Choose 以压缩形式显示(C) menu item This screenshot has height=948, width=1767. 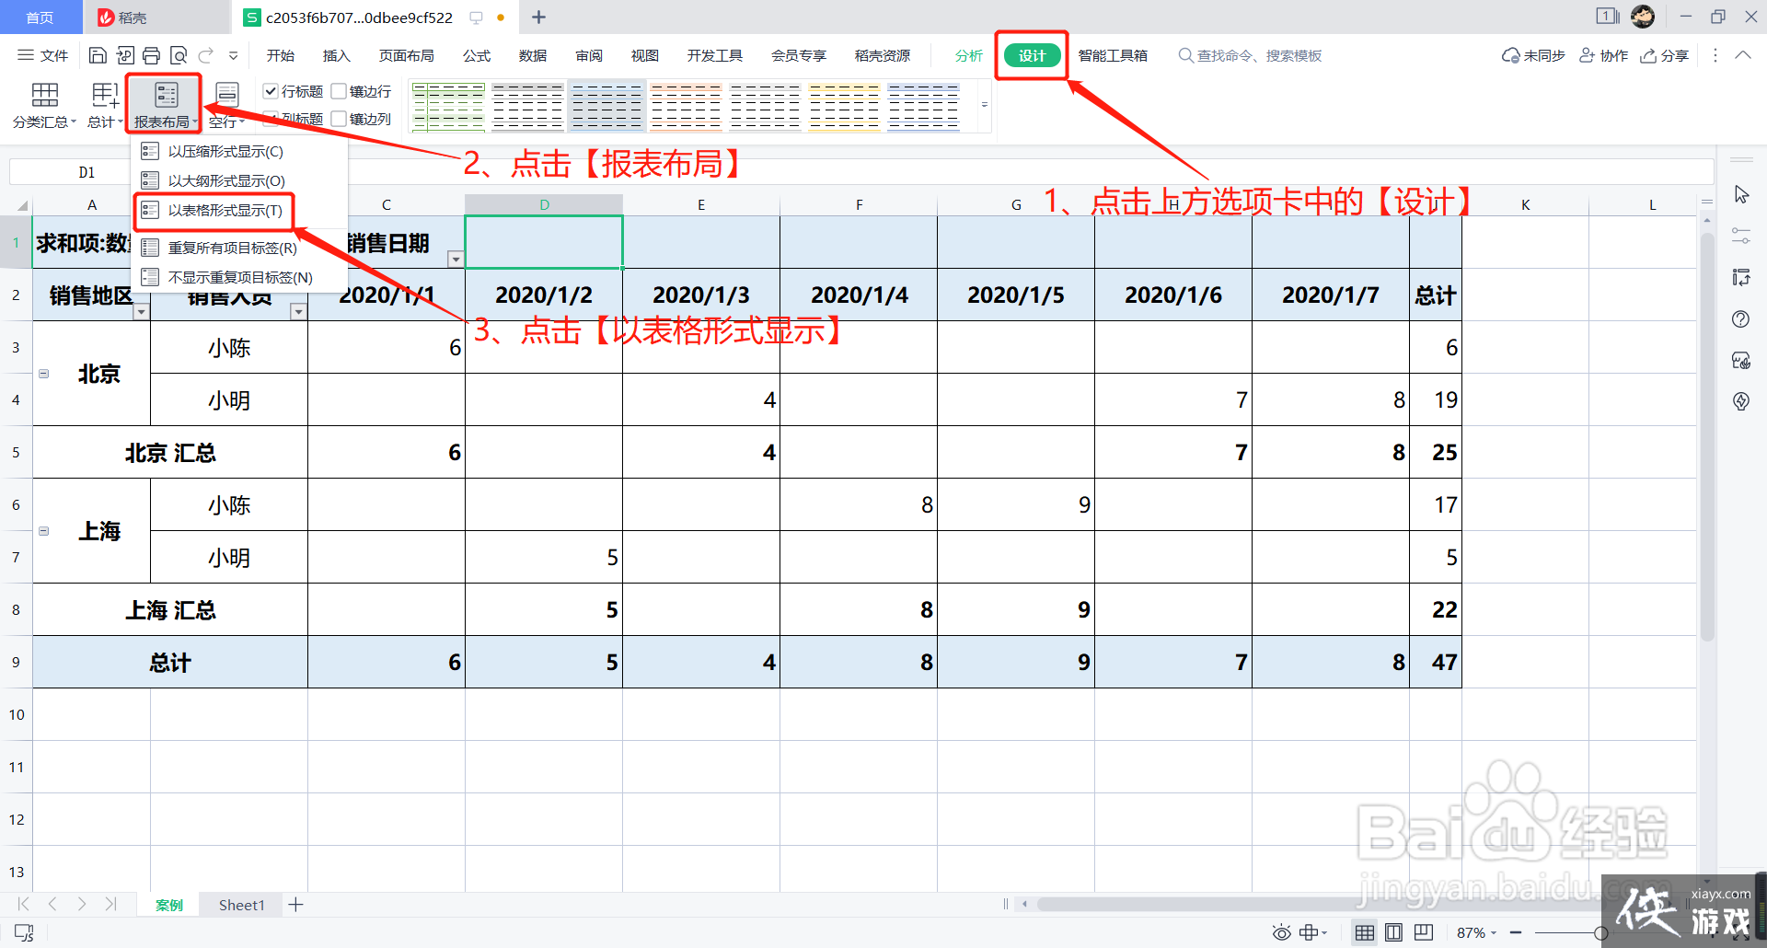pyautogui.click(x=241, y=151)
